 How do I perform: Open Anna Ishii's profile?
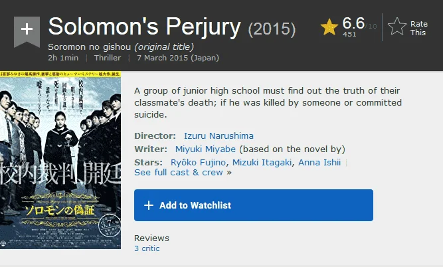click(319, 163)
